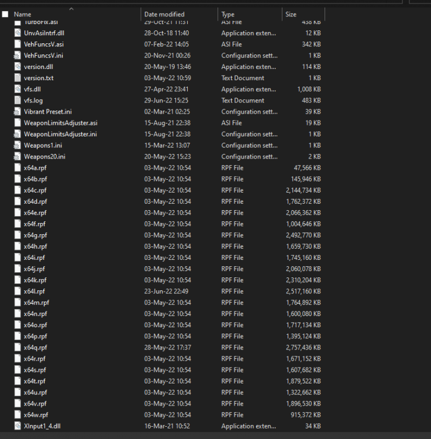The image size is (431, 439).
Task: Click the file name x64p.rpf
Action: point(35,336)
